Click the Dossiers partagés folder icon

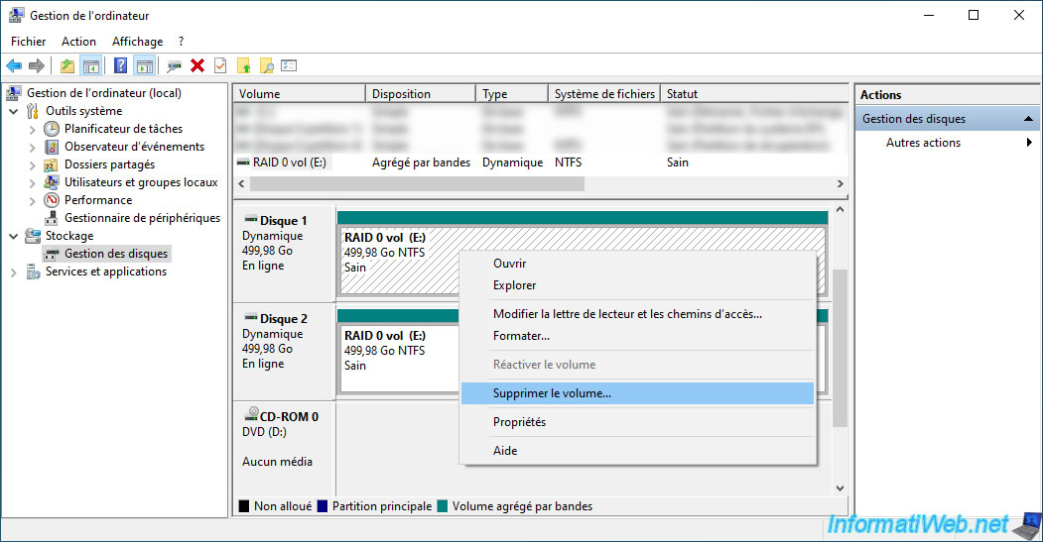pos(51,164)
